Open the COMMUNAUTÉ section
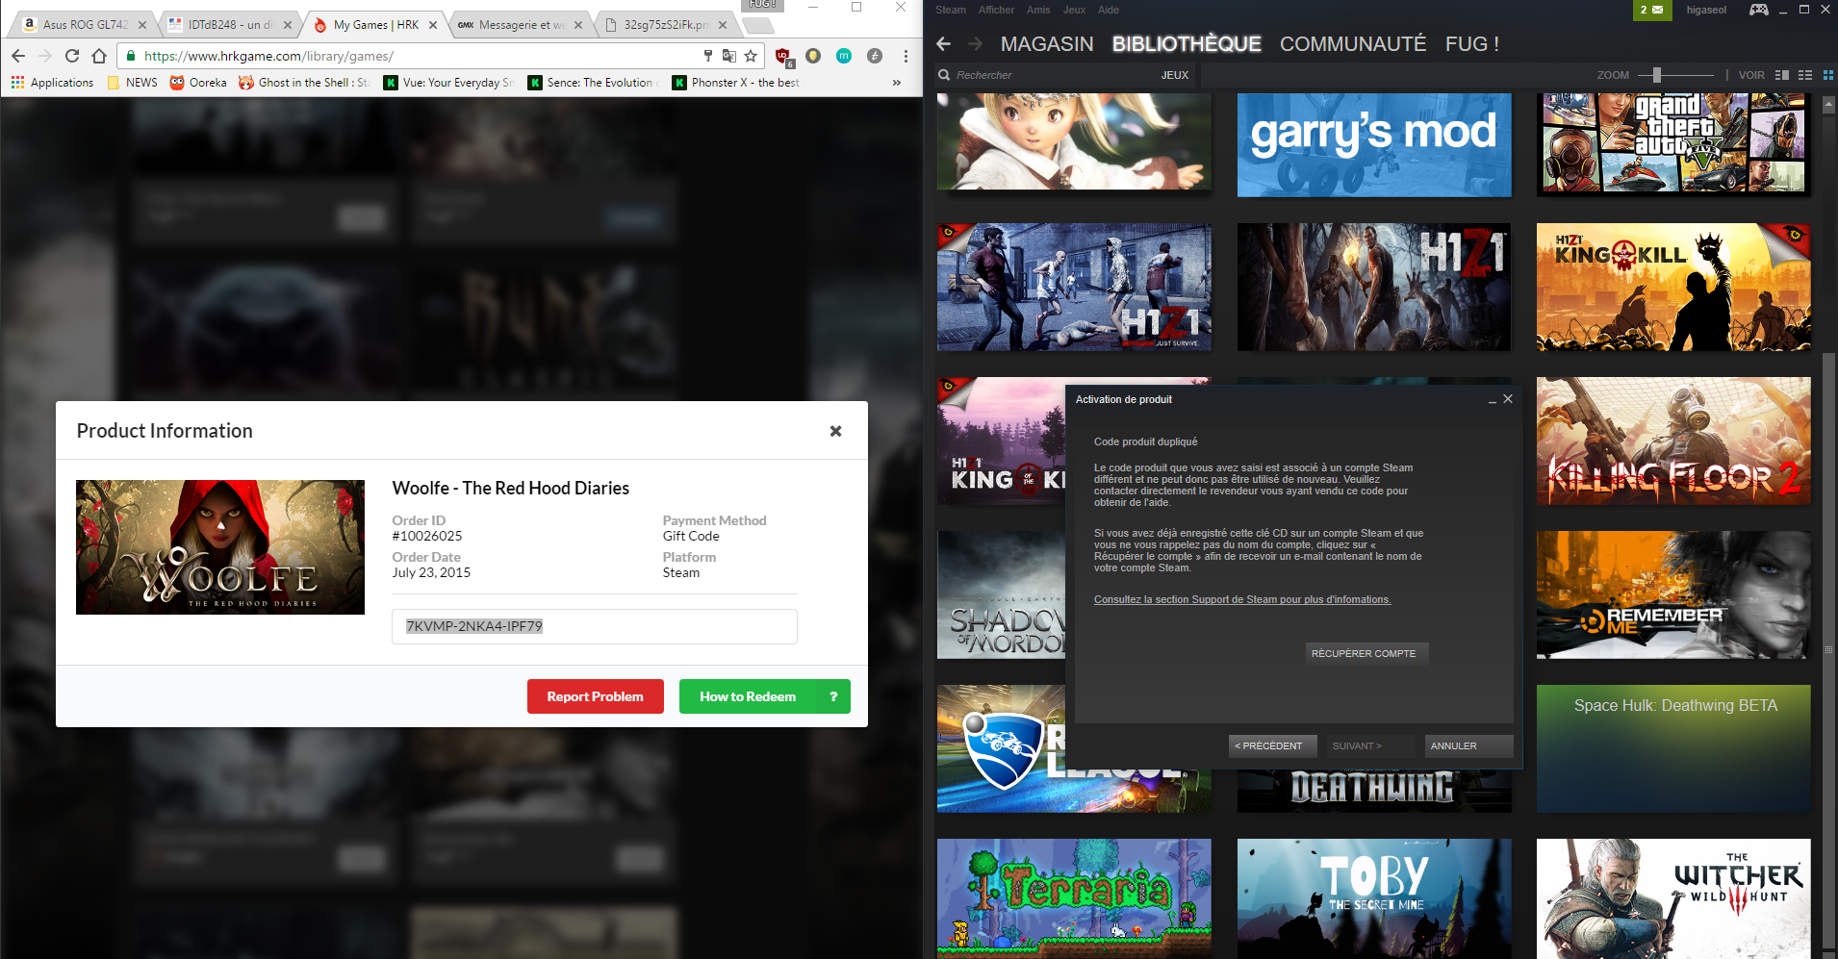The width and height of the screenshot is (1838, 959). pos(1353,44)
